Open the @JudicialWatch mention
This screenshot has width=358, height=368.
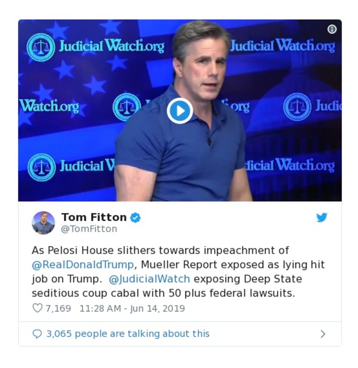pyautogui.click(x=150, y=279)
